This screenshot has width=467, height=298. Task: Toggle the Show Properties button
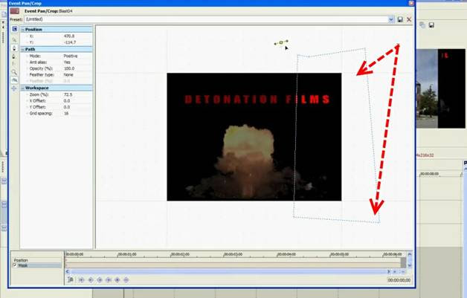(14, 29)
